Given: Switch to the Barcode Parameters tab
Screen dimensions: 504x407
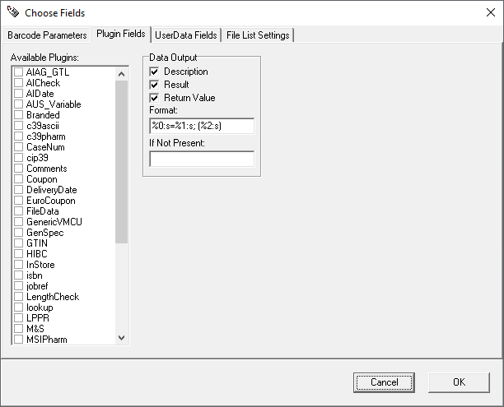Looking at the screenshot, I should click(47, 35).
